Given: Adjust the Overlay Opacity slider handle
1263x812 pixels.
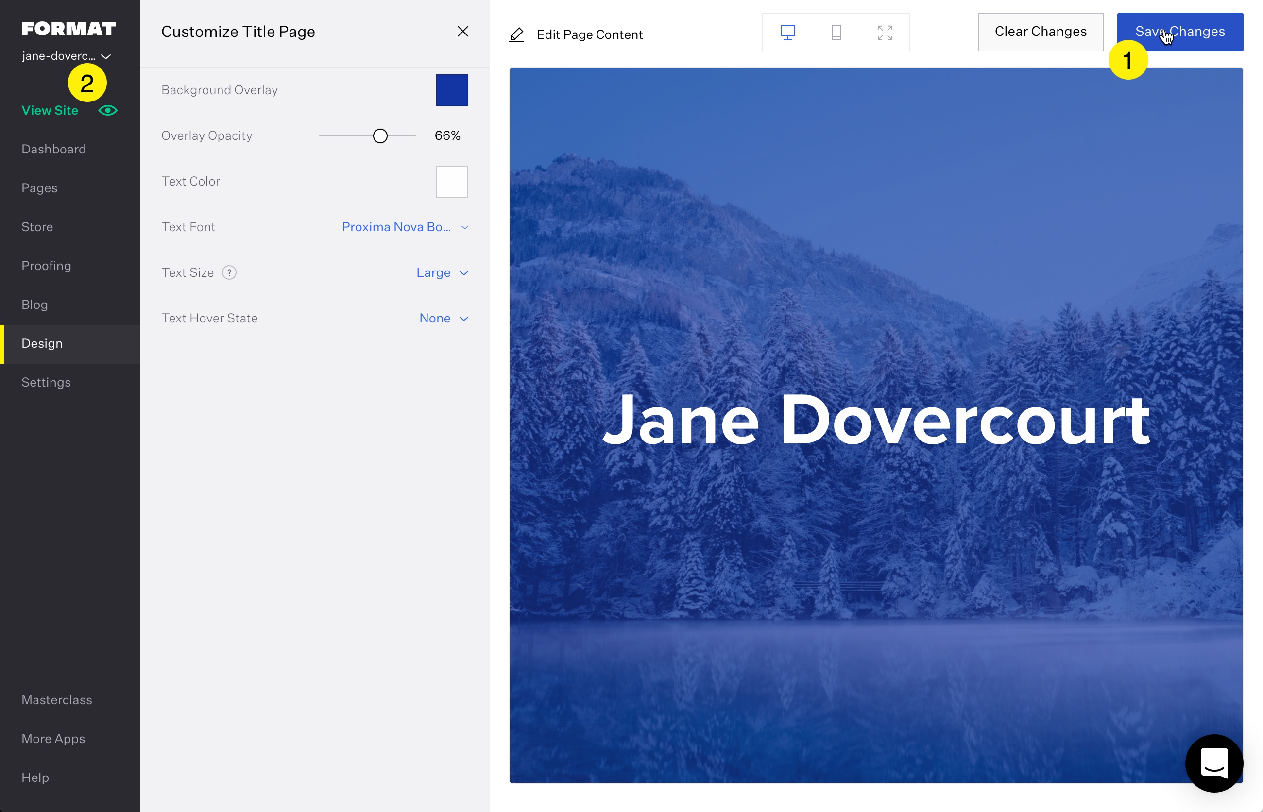Looking at the screenshot, I should [x=380, y=136].
